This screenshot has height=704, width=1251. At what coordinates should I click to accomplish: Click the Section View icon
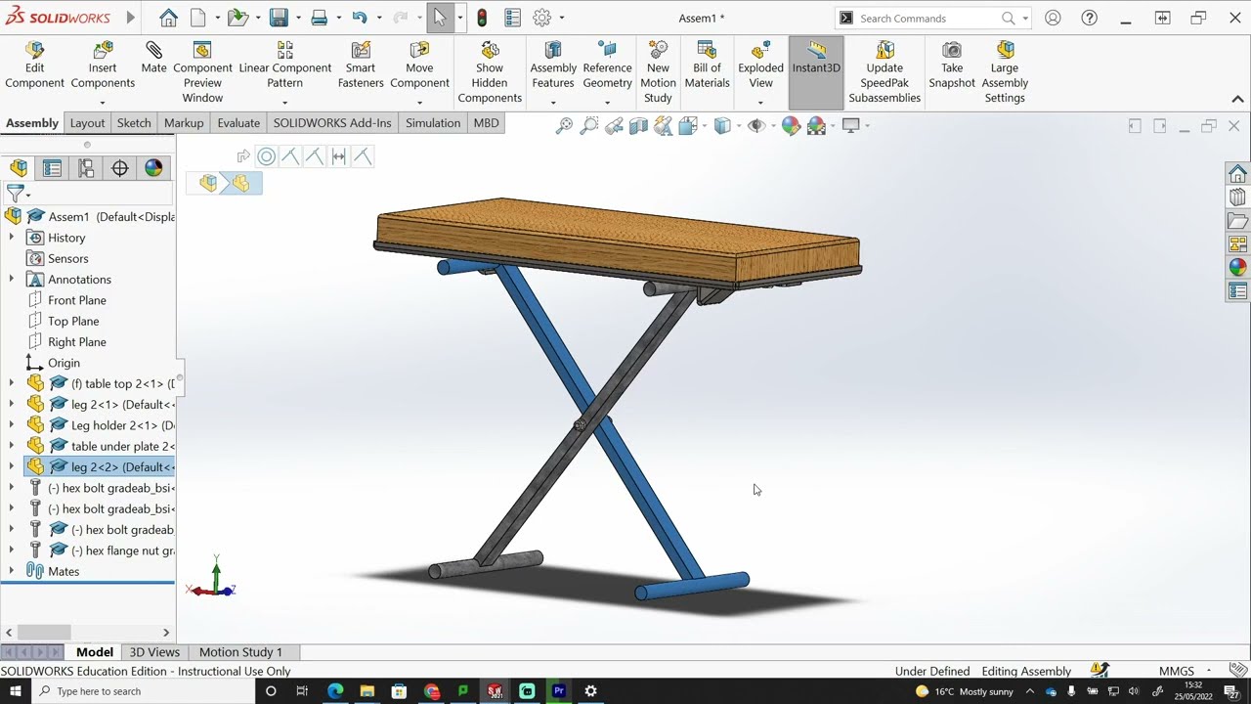(638, 125)
